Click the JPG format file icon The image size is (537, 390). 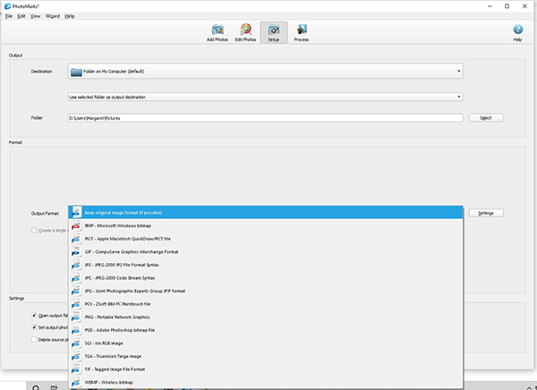coord(76,291)
